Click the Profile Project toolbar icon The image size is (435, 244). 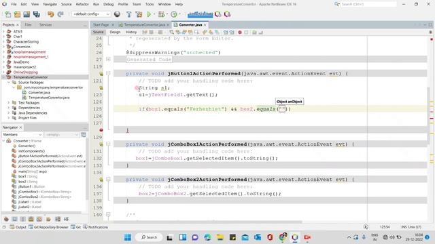click(x=174, y=14)
